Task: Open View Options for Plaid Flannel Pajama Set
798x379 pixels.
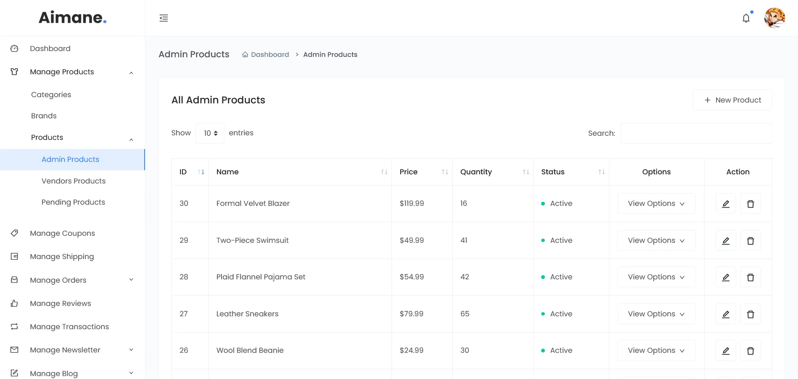Action: pyautogui.click(x=656, y=277)
